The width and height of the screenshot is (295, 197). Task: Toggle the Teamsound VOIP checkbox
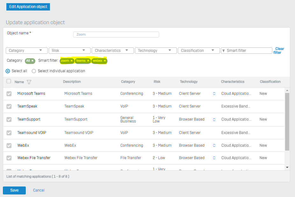[x=9, y=133]
